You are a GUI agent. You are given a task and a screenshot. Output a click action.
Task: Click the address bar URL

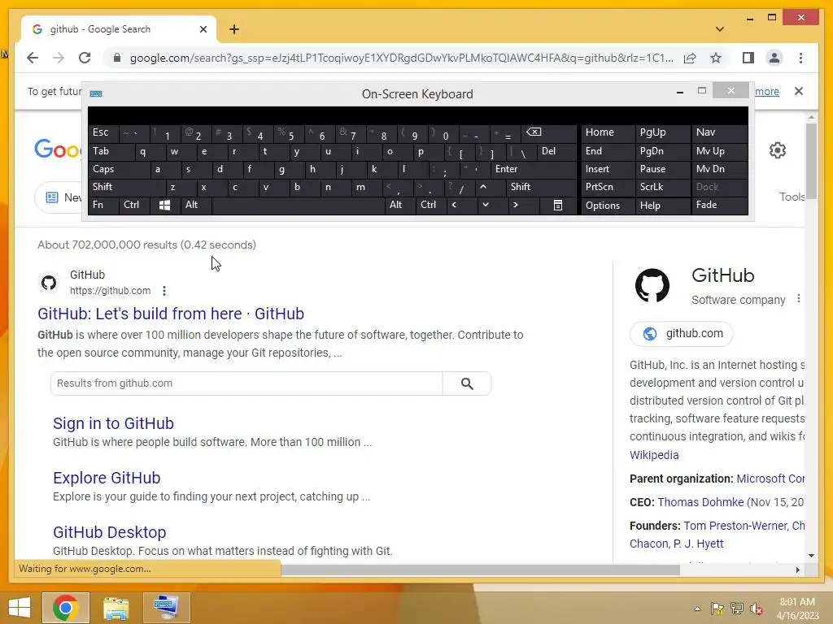[401, 58]
